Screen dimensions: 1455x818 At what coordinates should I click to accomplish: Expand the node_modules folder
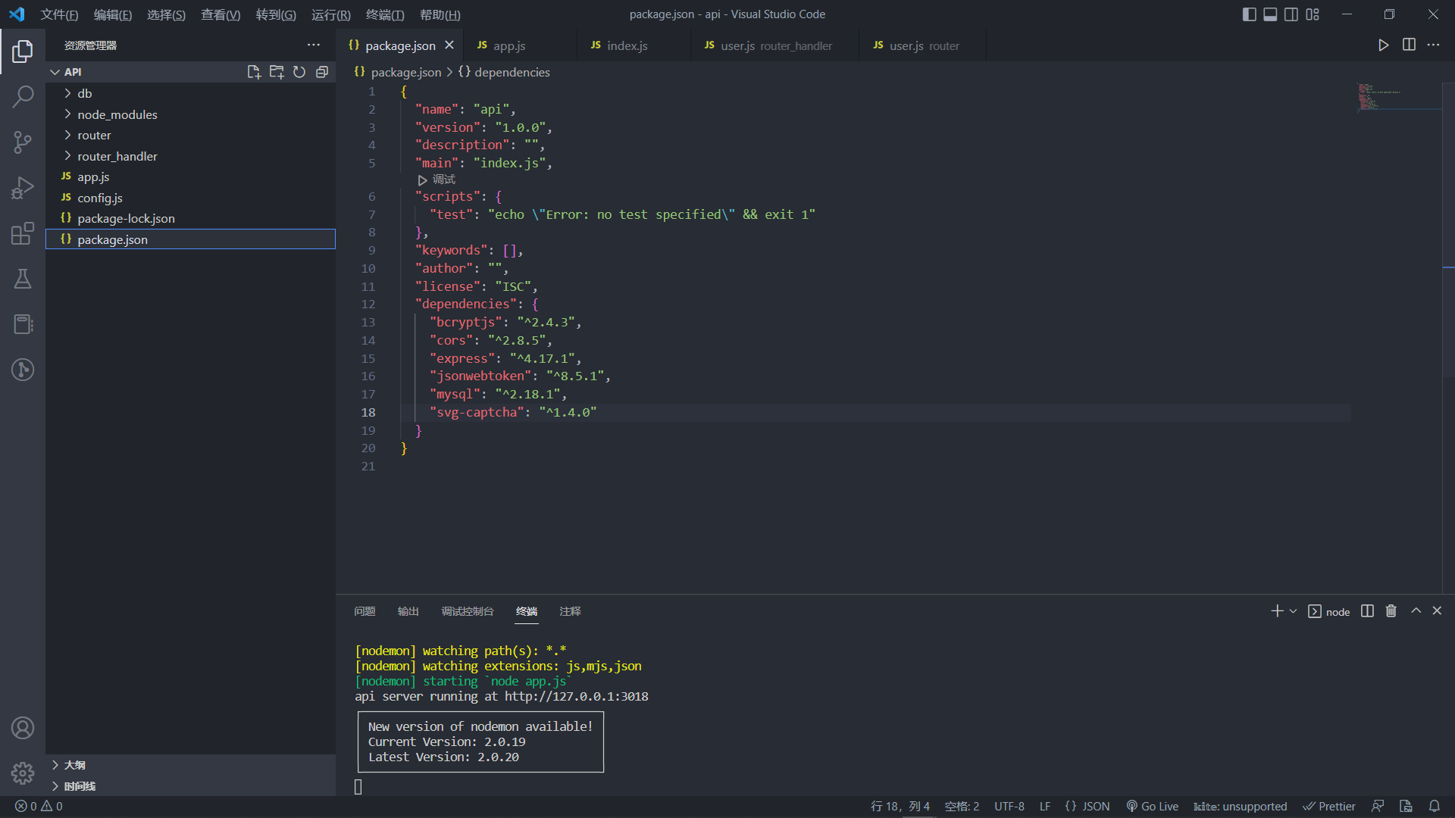coord(117,114)
